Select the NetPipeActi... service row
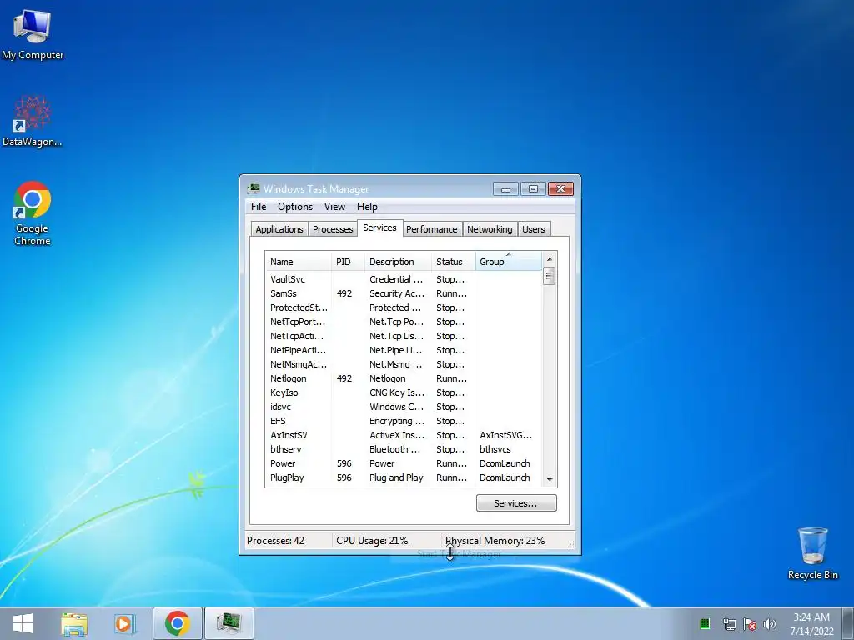854x640 pixels. (x=404, y=350)
